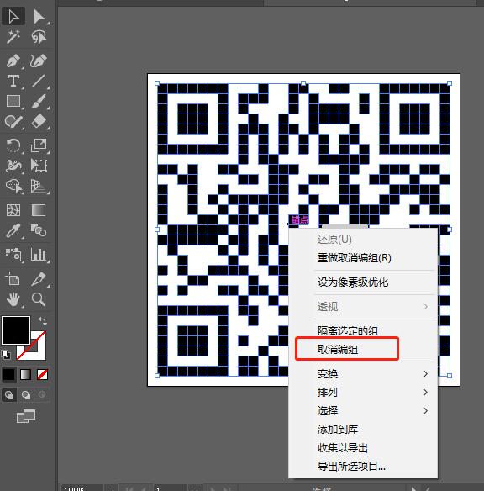
Task: Select the Rotate tool
Action: coord(13,145)
